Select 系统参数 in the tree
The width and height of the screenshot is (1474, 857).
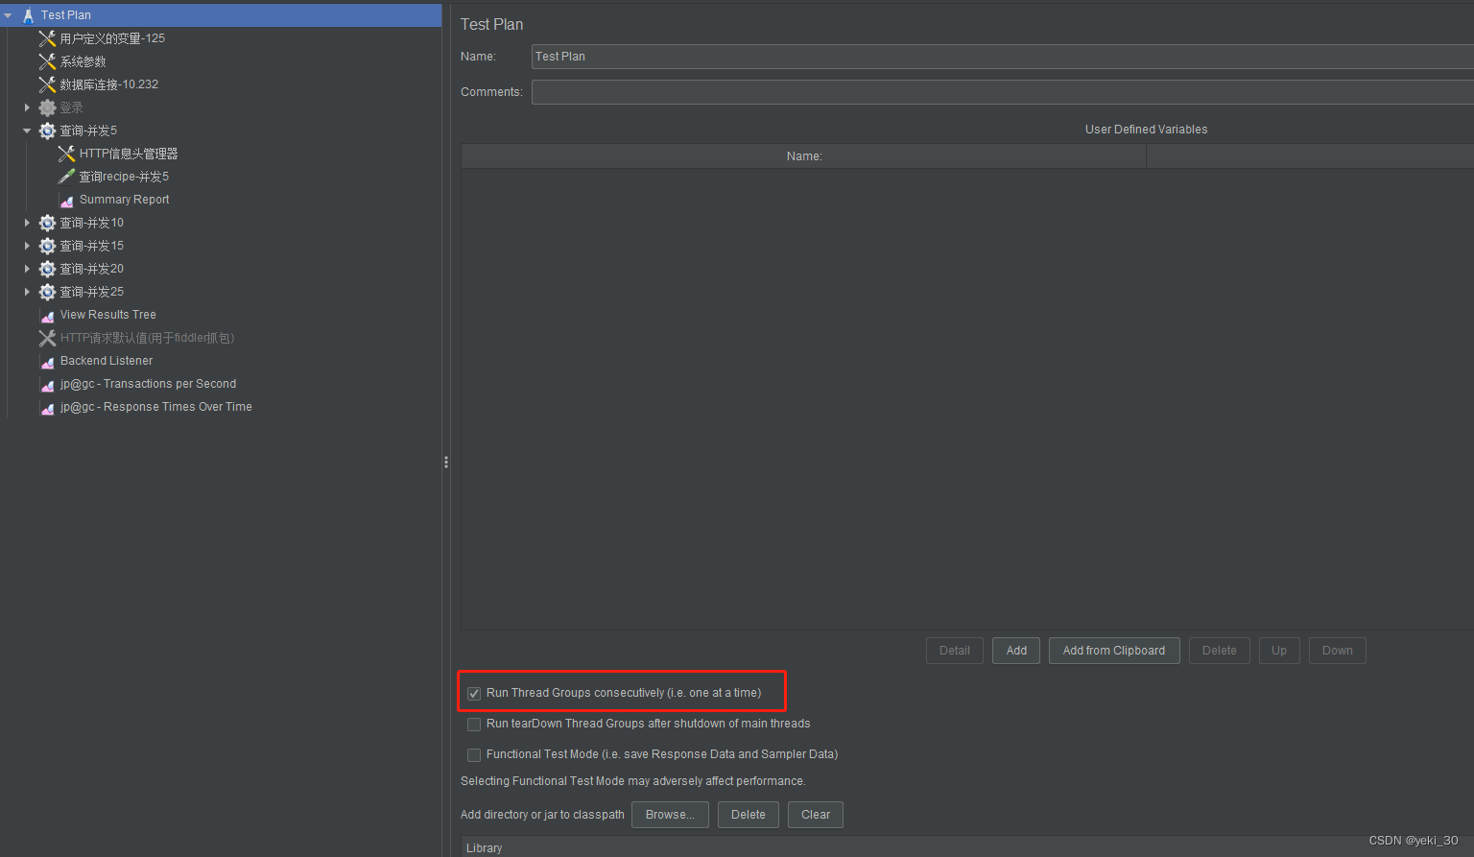coord(83,61)
